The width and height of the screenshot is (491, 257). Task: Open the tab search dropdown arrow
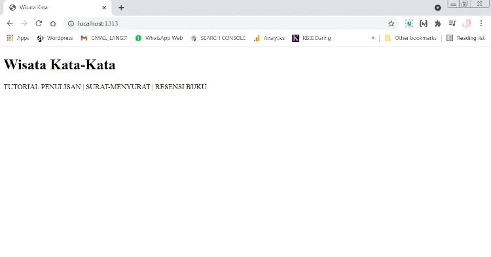(438, 8)
